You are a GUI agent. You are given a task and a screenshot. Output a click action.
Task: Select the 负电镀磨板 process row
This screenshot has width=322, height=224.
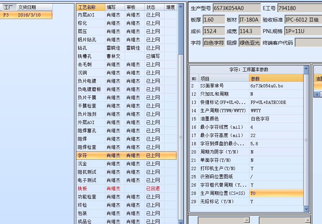tap(126, 89)
